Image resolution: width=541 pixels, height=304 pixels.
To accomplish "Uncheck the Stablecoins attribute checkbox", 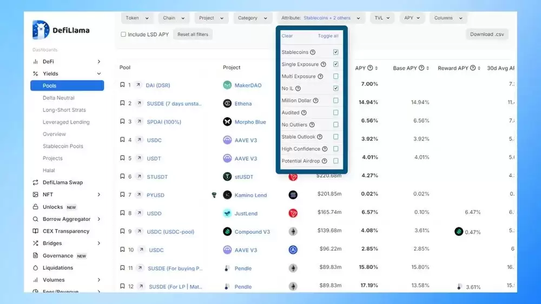I will (x=336, y=52).
